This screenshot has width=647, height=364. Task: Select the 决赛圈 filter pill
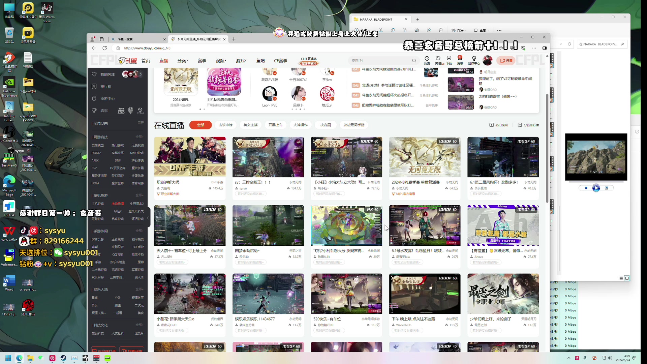point(325,125)
